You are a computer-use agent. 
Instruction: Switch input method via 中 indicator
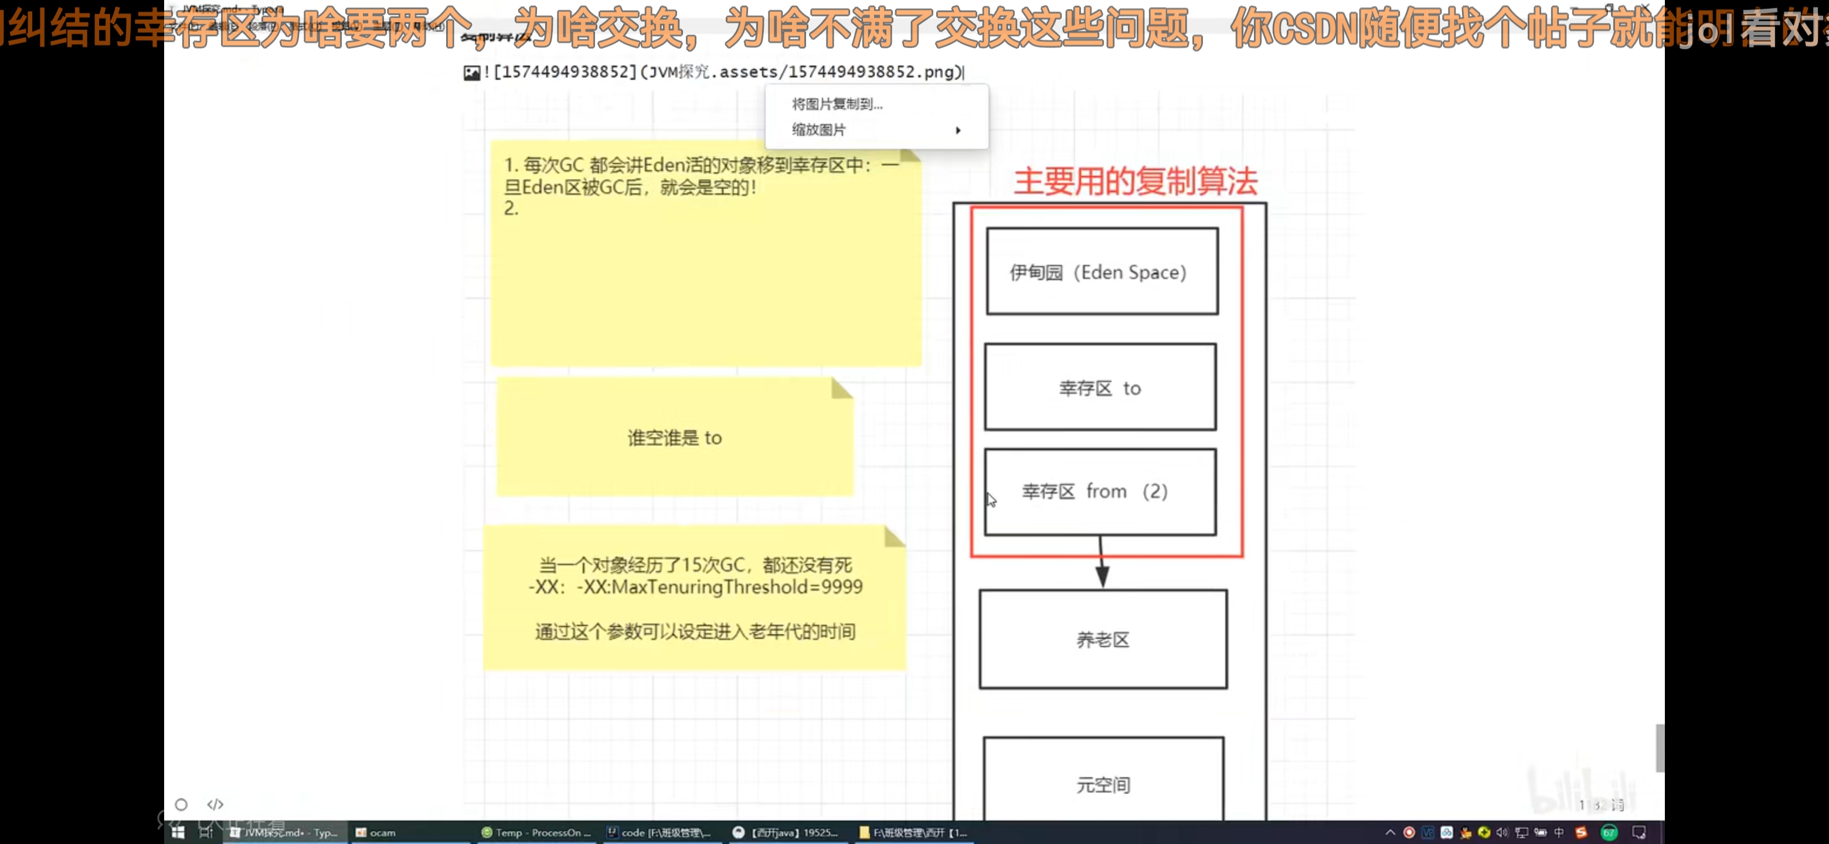coord(1559,832)
